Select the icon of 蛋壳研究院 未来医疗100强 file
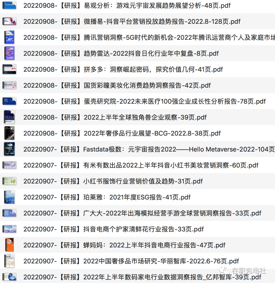This screenshot has height=283, width=275. click(9, 101)
